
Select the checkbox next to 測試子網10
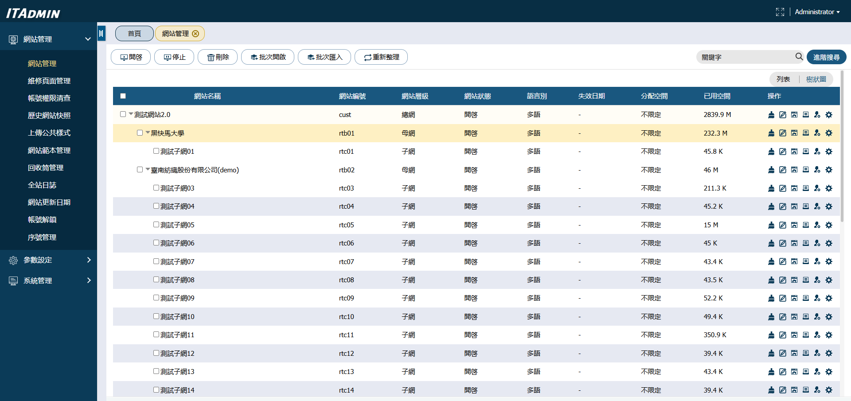coord(156,316)
